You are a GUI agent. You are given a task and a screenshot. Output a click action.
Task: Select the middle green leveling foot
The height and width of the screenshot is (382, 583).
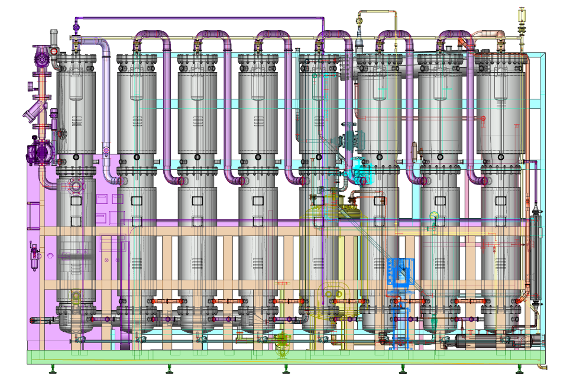pos(286,370)
